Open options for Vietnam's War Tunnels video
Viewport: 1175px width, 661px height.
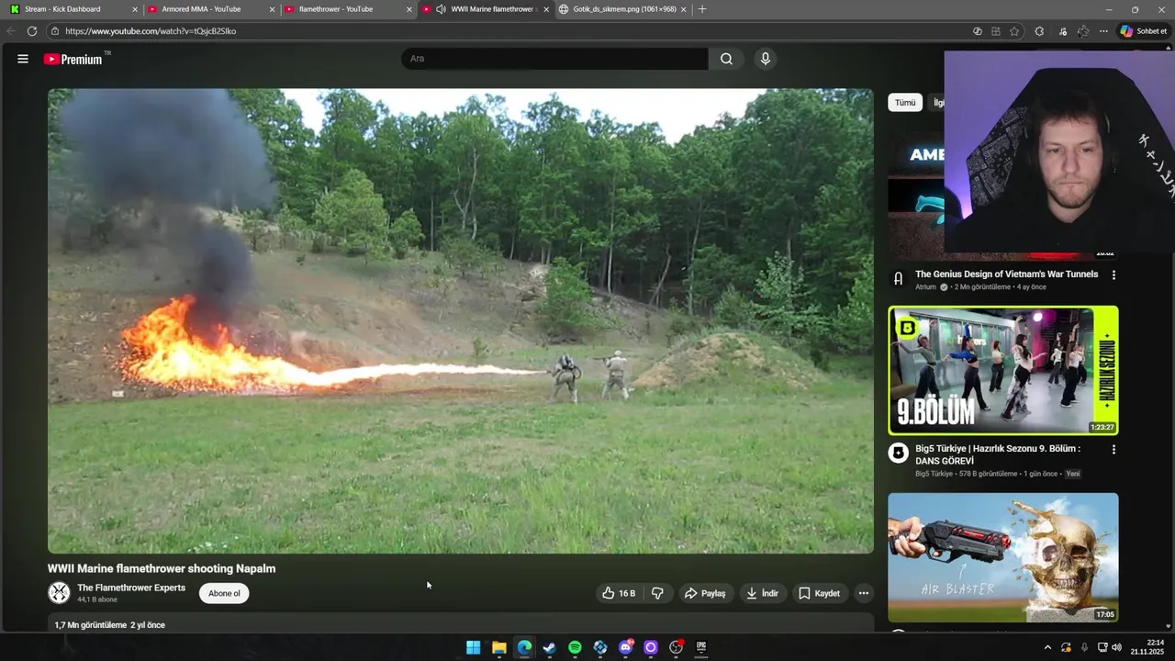coord(1113,274)
